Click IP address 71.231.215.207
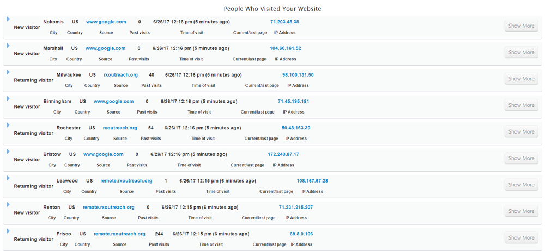Screen dimensions: 545x251 click(x=296, y=208)
